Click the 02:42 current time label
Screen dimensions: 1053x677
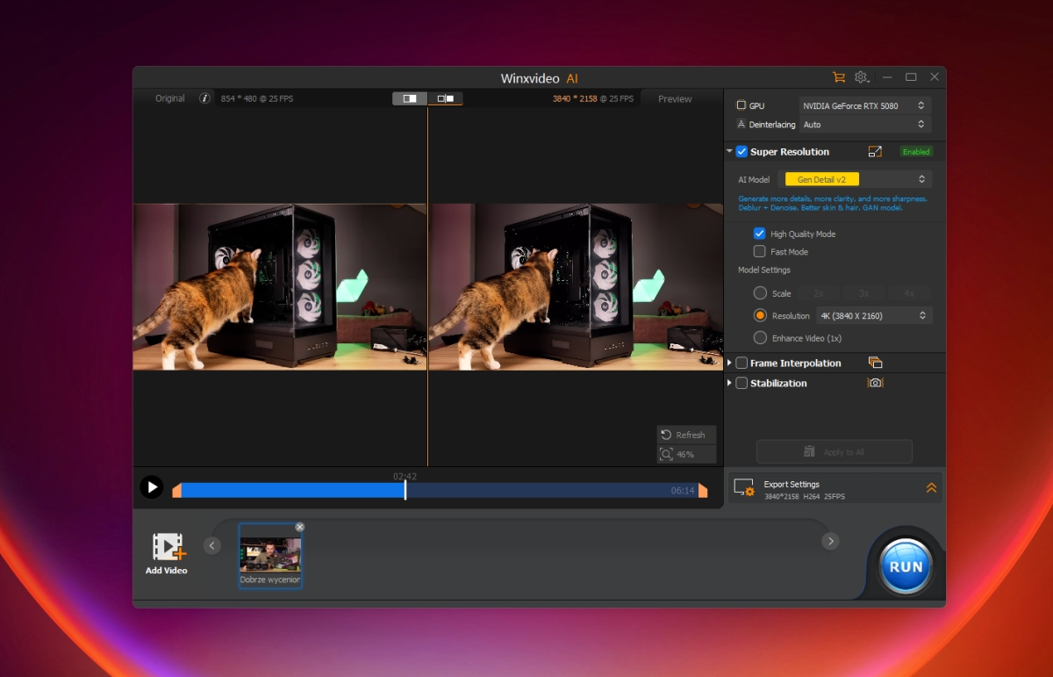coord(405,476)
